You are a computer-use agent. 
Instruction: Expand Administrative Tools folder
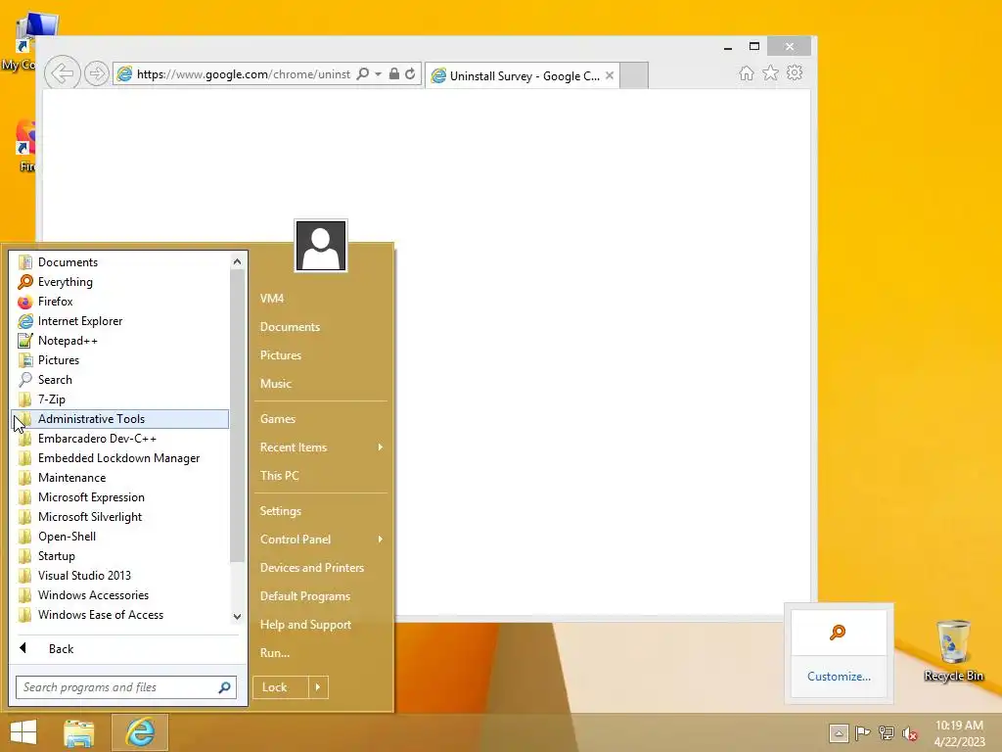[120, 419]
